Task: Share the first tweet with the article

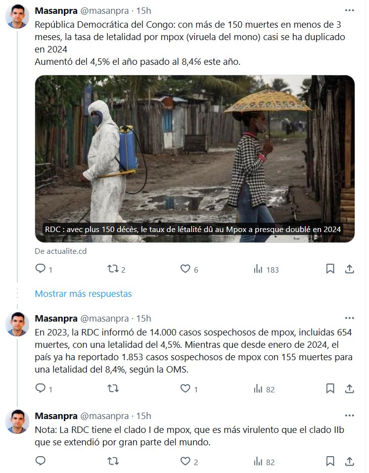Action: 349,269
